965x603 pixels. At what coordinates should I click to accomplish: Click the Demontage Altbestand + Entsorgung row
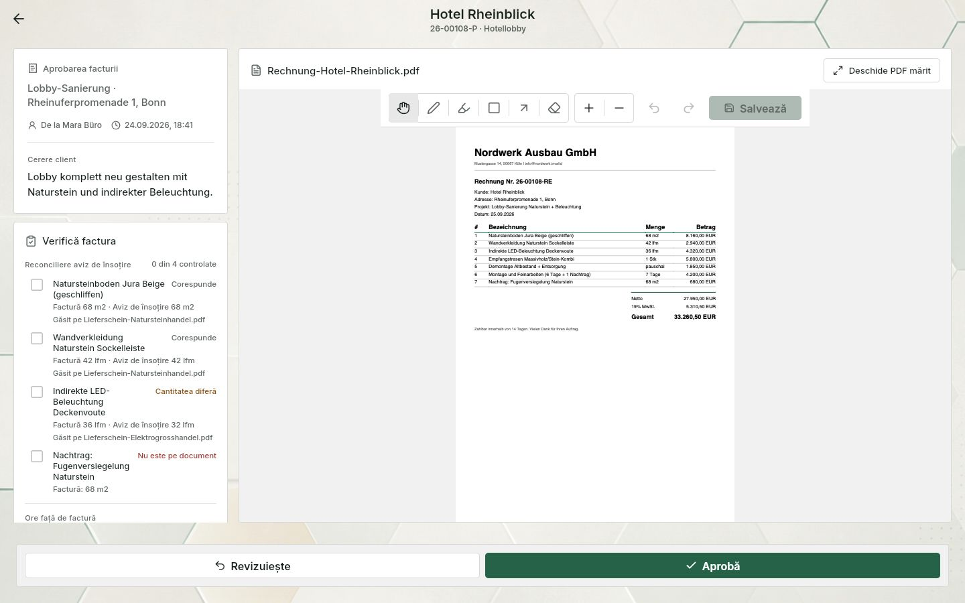(595, 267)
